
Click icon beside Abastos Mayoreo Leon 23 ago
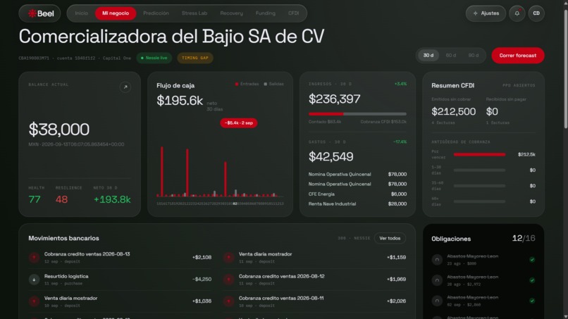click(x=437, y=260)
